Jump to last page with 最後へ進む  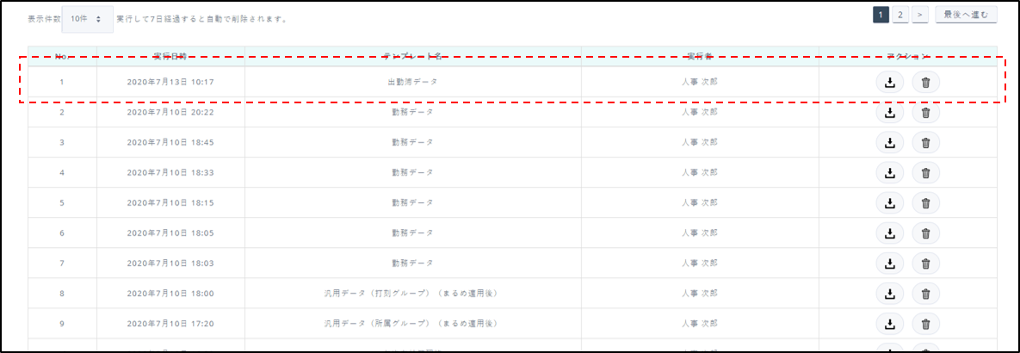[x=966, y=15]
